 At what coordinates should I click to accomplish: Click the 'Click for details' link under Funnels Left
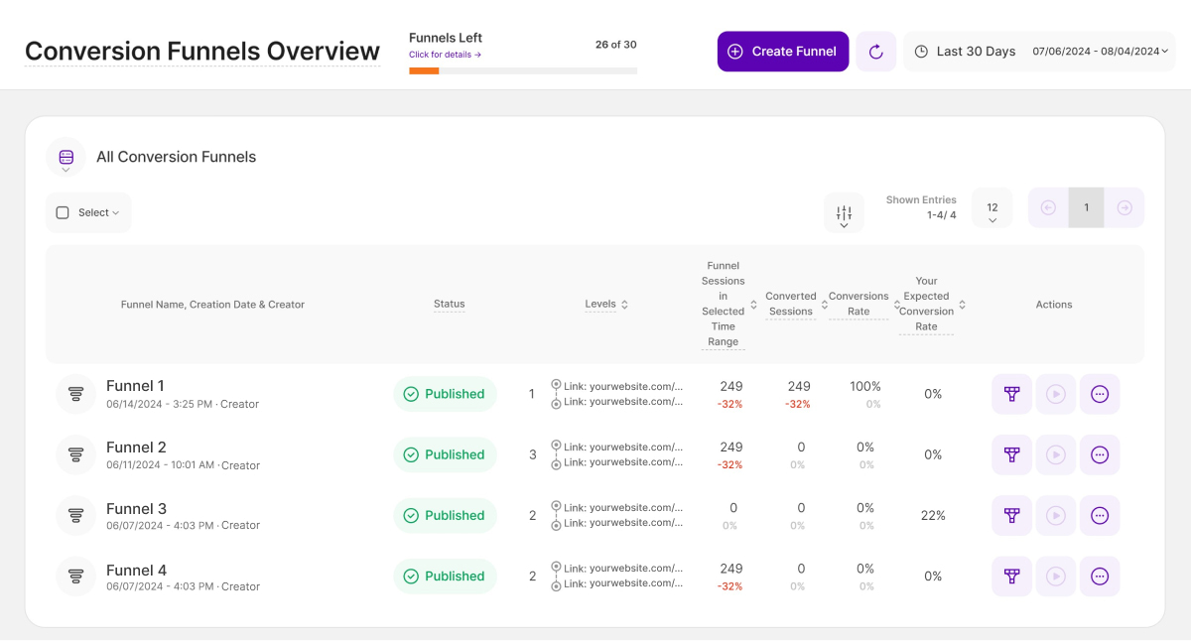(445, 55)
